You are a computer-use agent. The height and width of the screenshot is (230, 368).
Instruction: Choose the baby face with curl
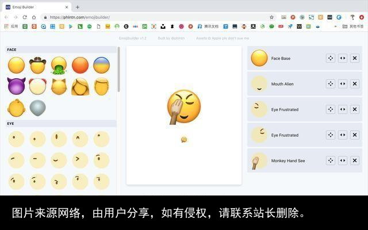point(16,108)
